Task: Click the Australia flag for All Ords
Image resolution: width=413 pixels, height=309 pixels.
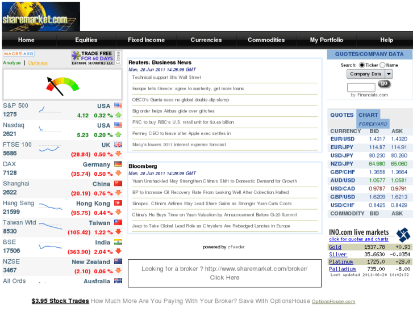Action: pos(118,281)
